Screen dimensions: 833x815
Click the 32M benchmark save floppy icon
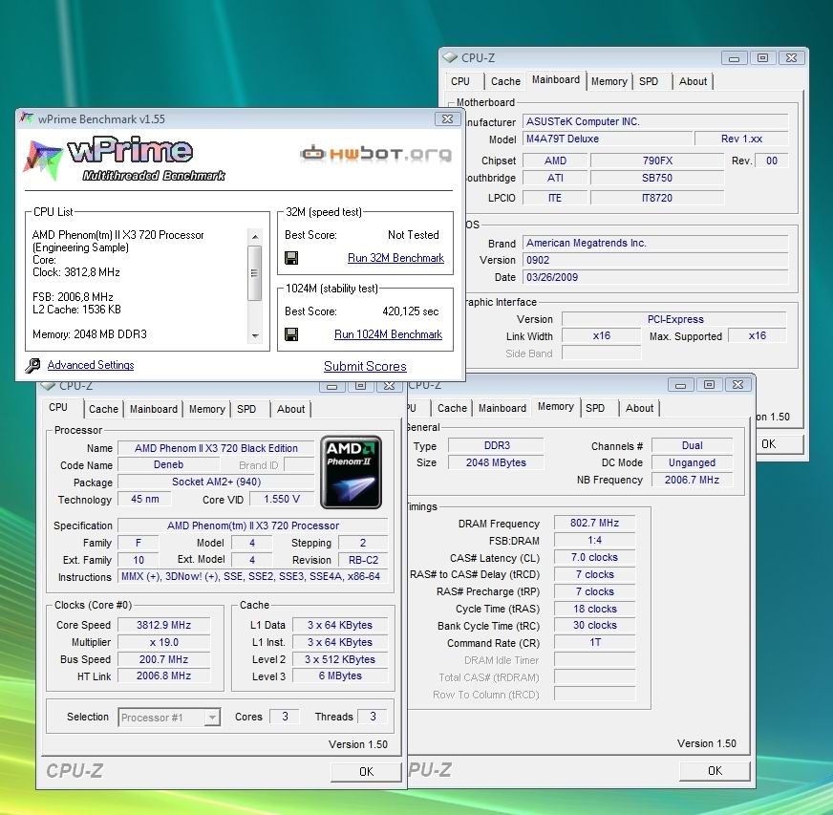coord(291,258)
